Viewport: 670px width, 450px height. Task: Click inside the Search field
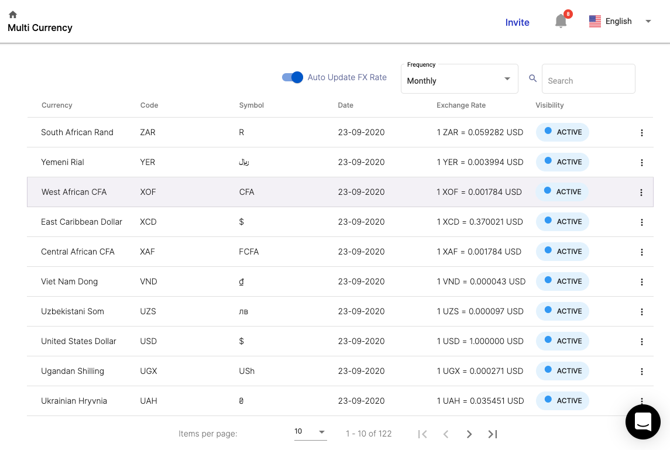(x=589, y=79)
